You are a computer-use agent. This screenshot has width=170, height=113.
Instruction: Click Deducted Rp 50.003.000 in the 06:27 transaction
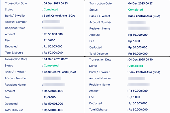138,47
